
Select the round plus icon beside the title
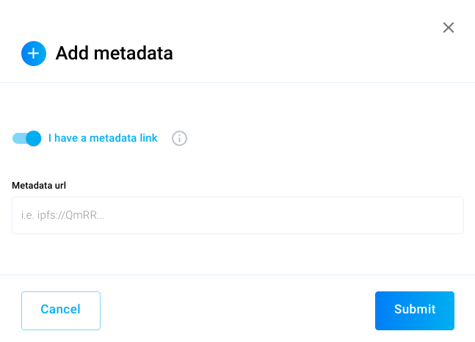[34, 54]
